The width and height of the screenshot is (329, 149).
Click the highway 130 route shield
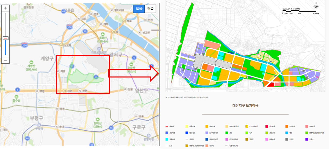tap(25, 46)
